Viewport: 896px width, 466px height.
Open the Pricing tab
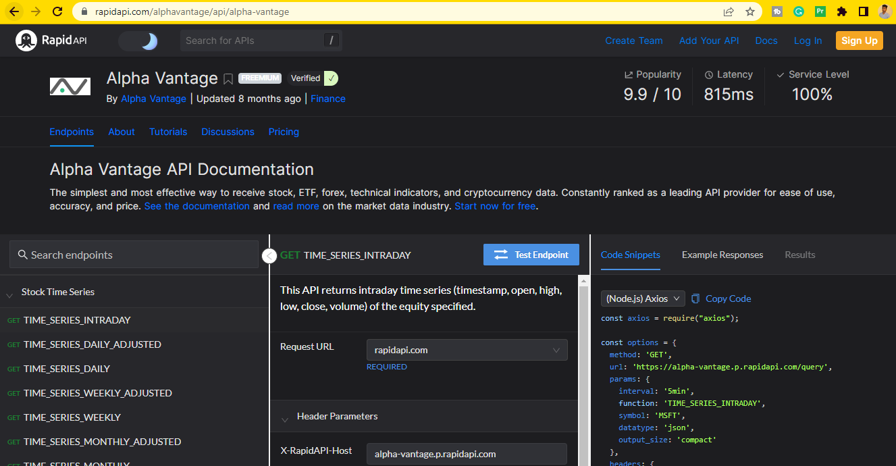coord(284,132)
